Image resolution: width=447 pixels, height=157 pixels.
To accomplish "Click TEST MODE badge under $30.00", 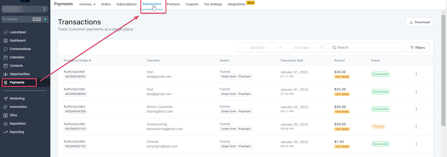I will pyautogui.click(x=342, y=77).
